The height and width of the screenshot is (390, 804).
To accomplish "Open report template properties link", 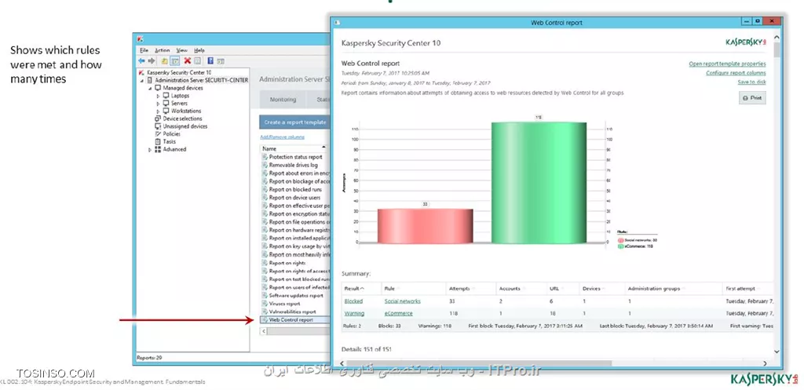I will 727,64.
